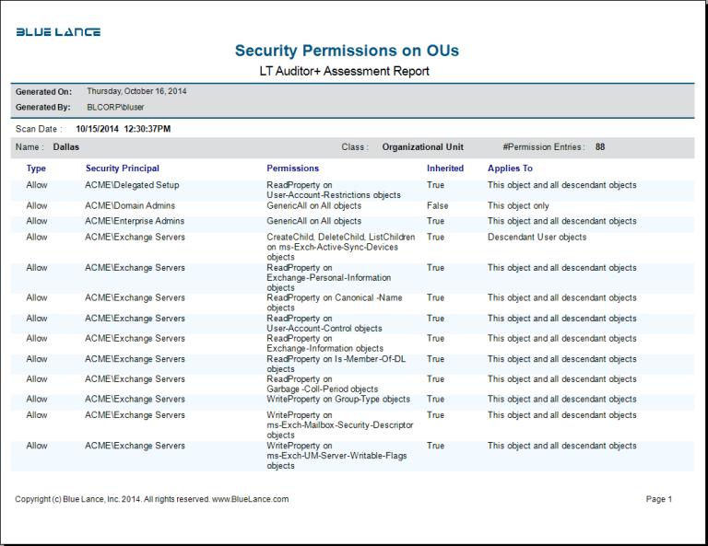
Task: Select the BLCORP\bluser generated-by value
Action: [x=115, y=107]
